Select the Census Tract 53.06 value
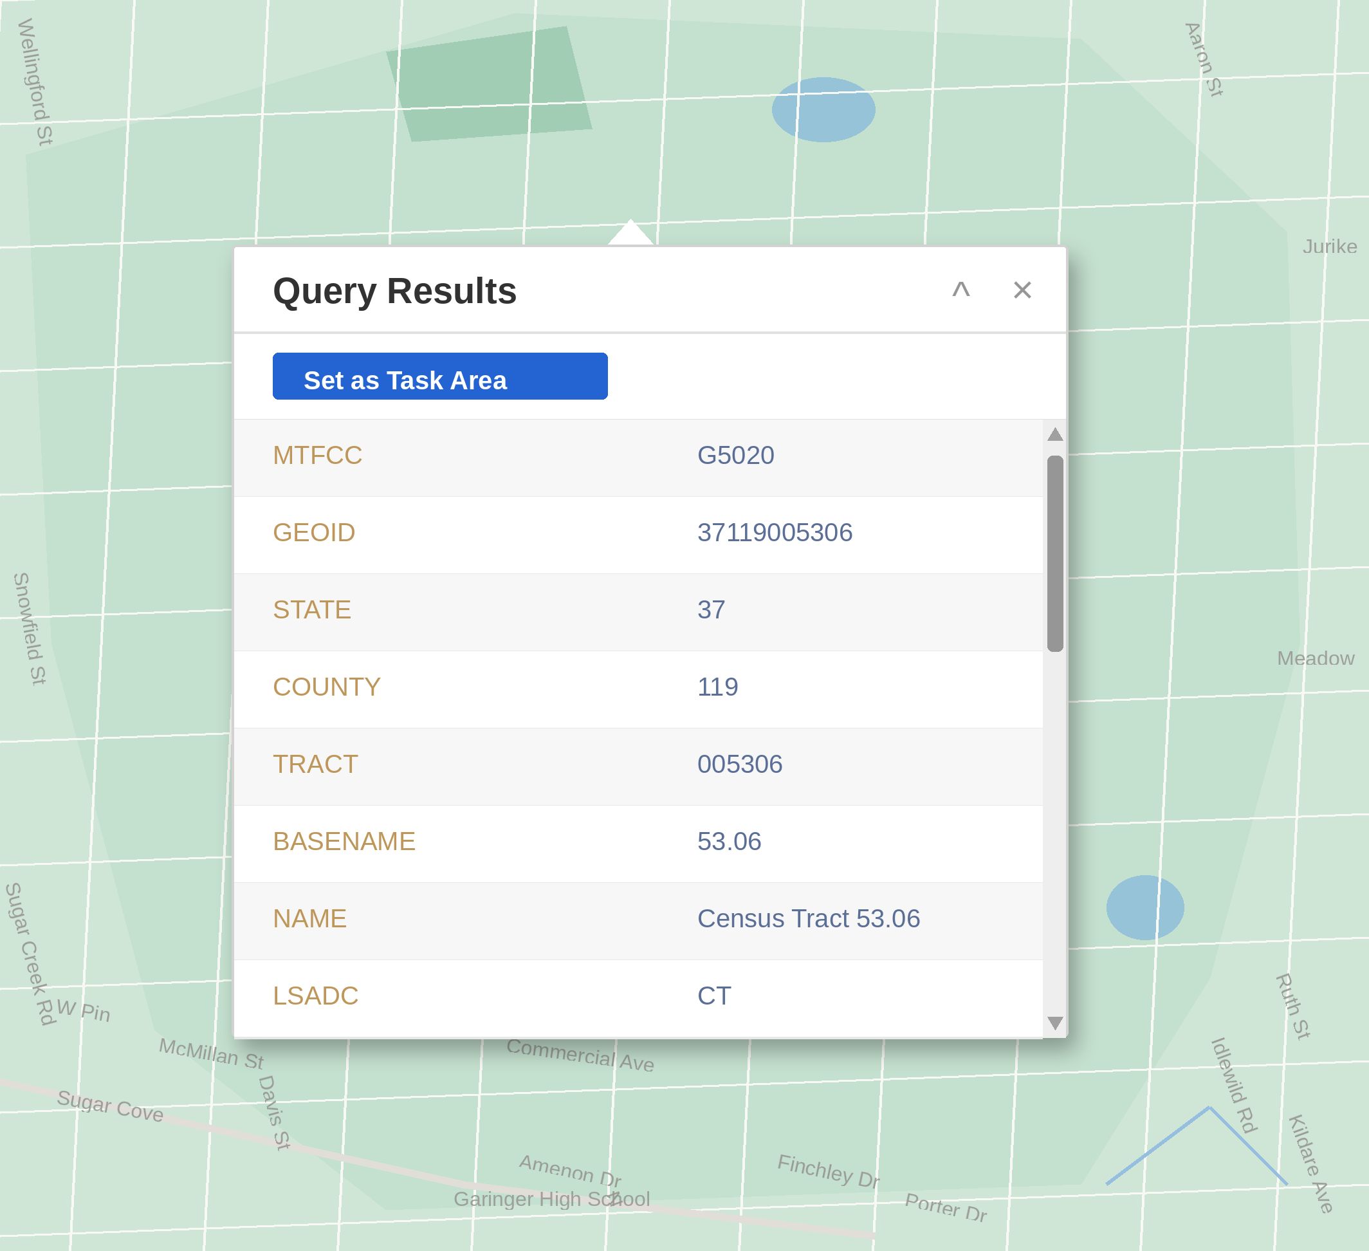The width and height of the screenshot is (1369, 1251). coord(809,919)
